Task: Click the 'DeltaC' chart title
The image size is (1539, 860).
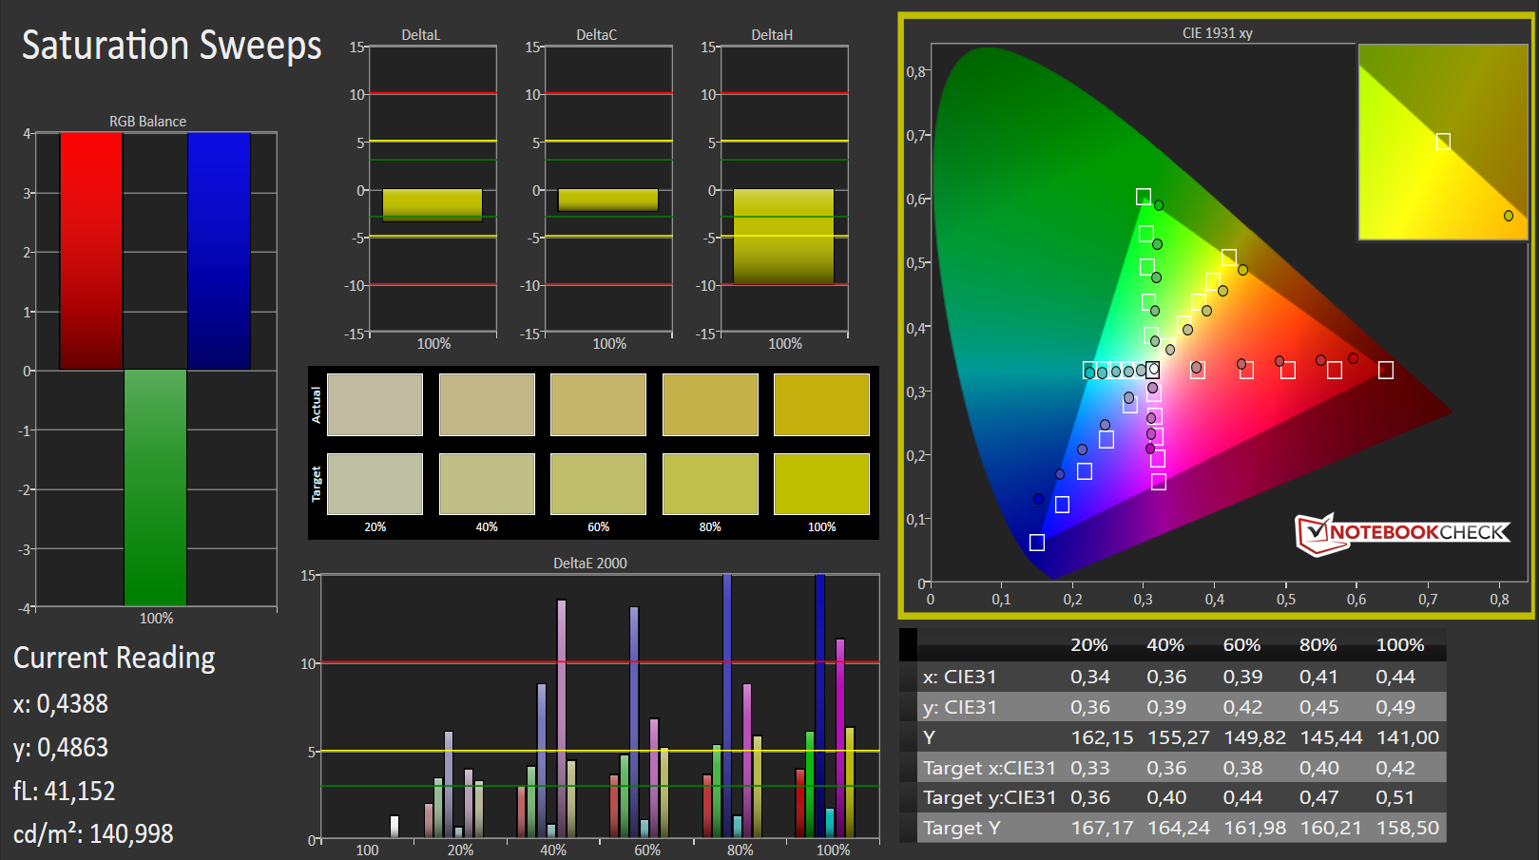Action: coord(596,35)
